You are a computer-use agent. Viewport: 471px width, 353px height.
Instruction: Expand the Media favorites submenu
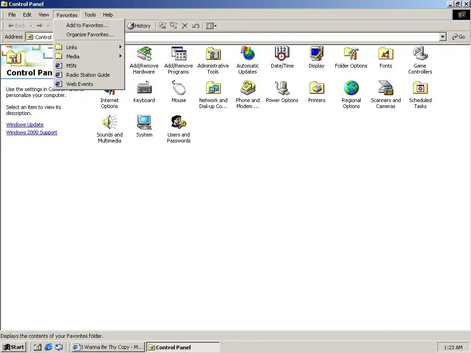tap(89, 57)
